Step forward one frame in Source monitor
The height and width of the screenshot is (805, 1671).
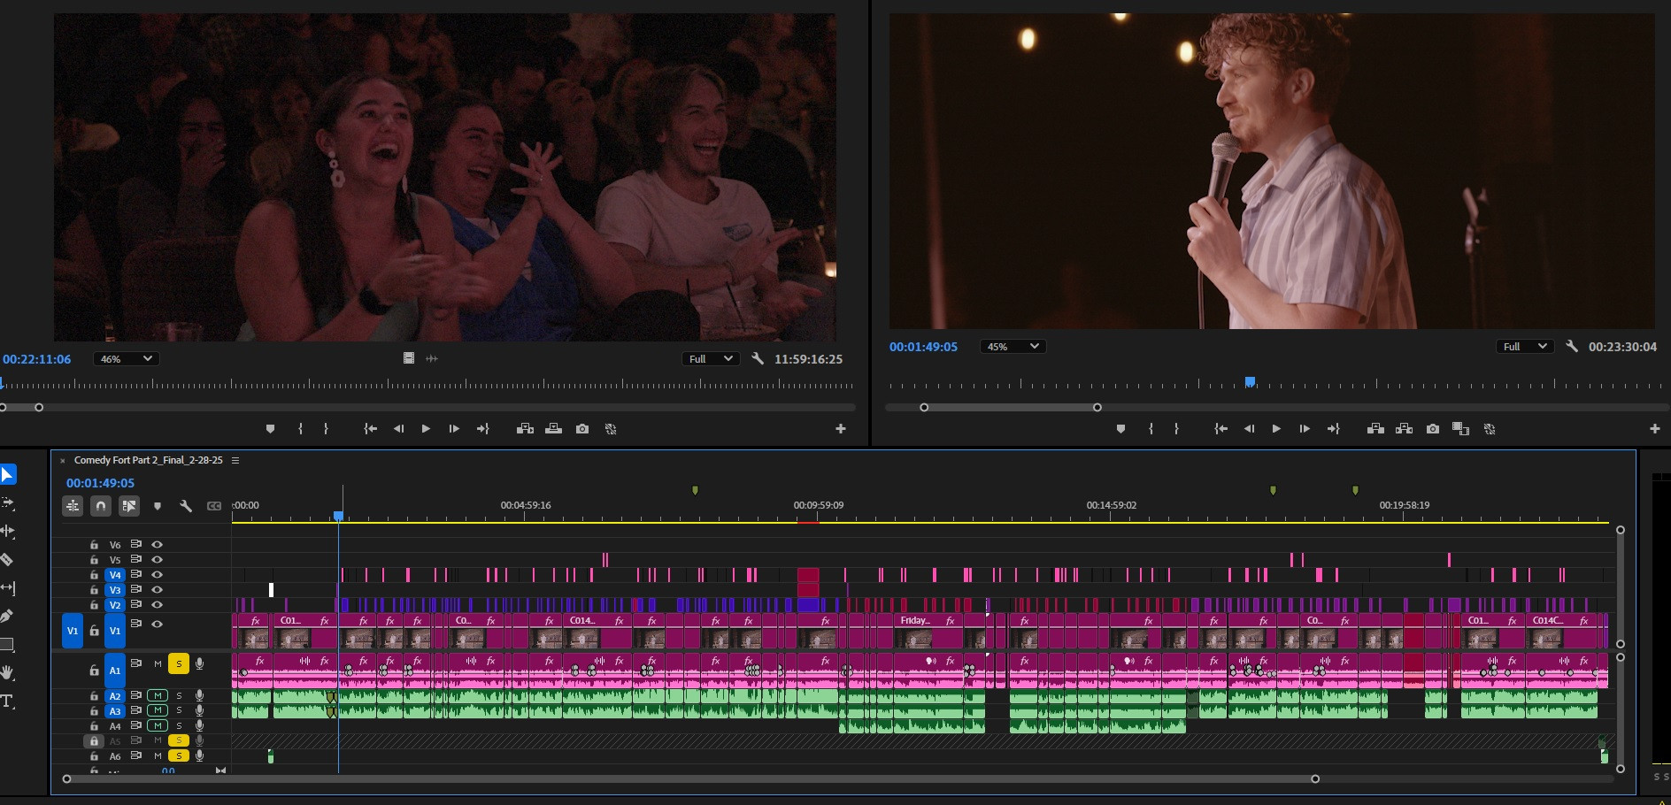click(454, 428)
